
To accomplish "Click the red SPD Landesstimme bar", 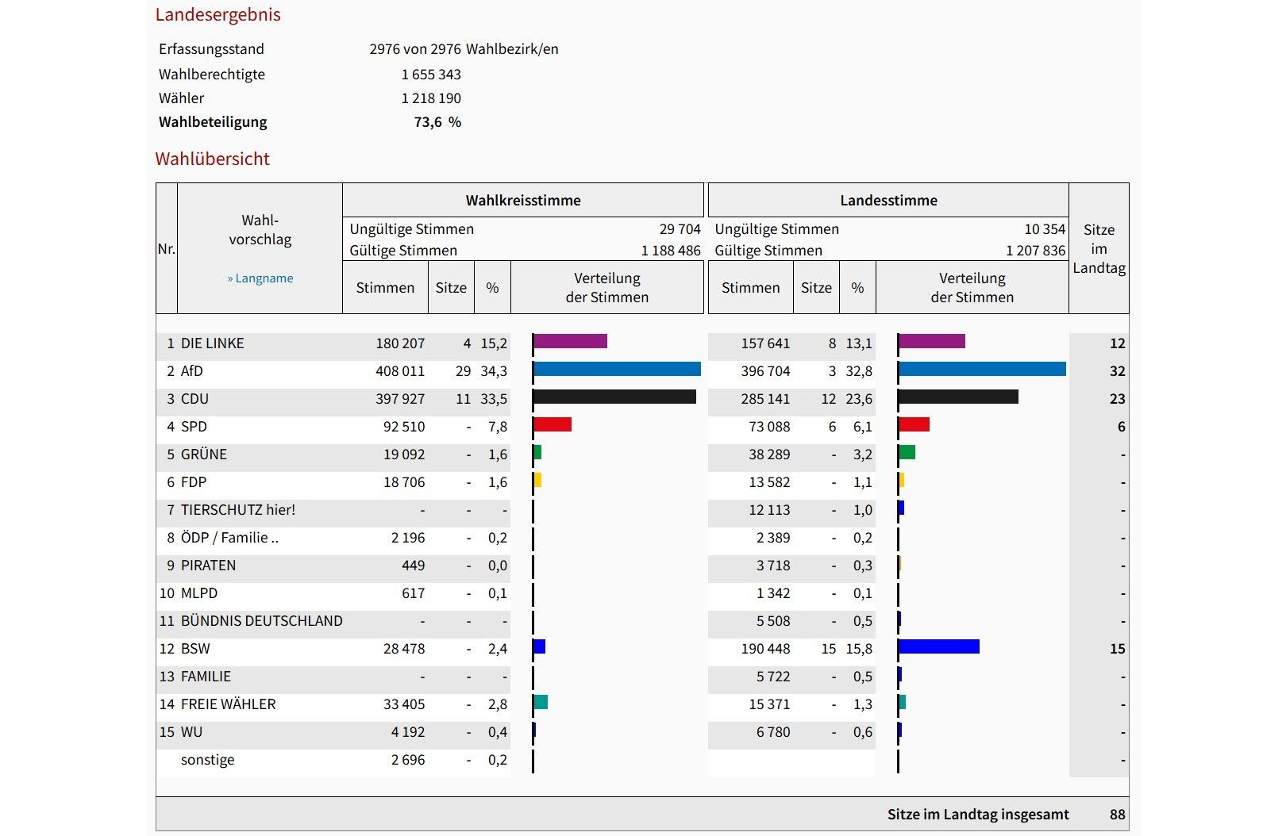I will pos(914,425).
